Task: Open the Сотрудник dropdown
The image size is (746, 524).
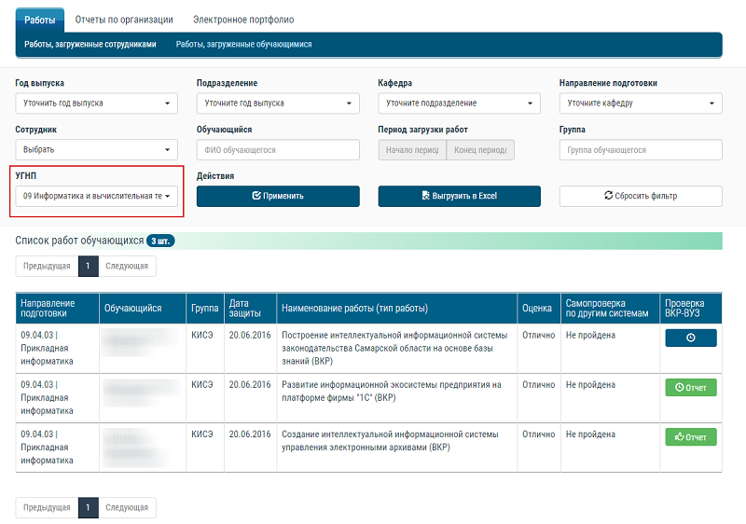Action: tap(96, 150)
